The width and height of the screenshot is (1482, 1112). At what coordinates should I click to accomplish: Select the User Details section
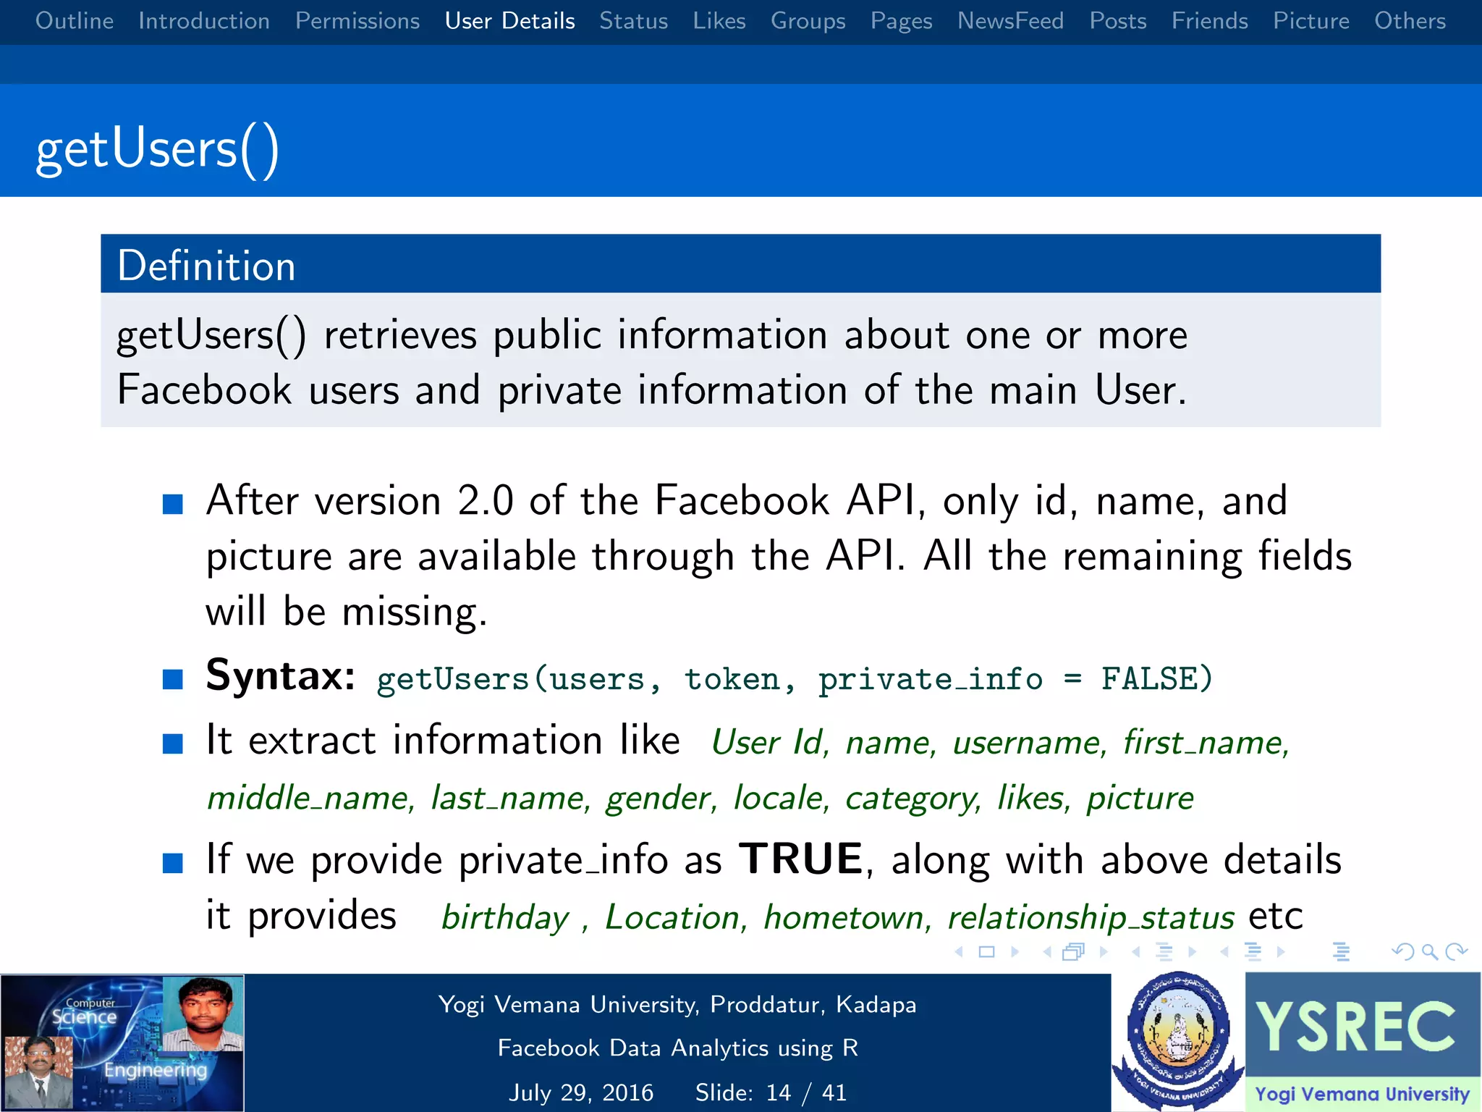point(510,21)
